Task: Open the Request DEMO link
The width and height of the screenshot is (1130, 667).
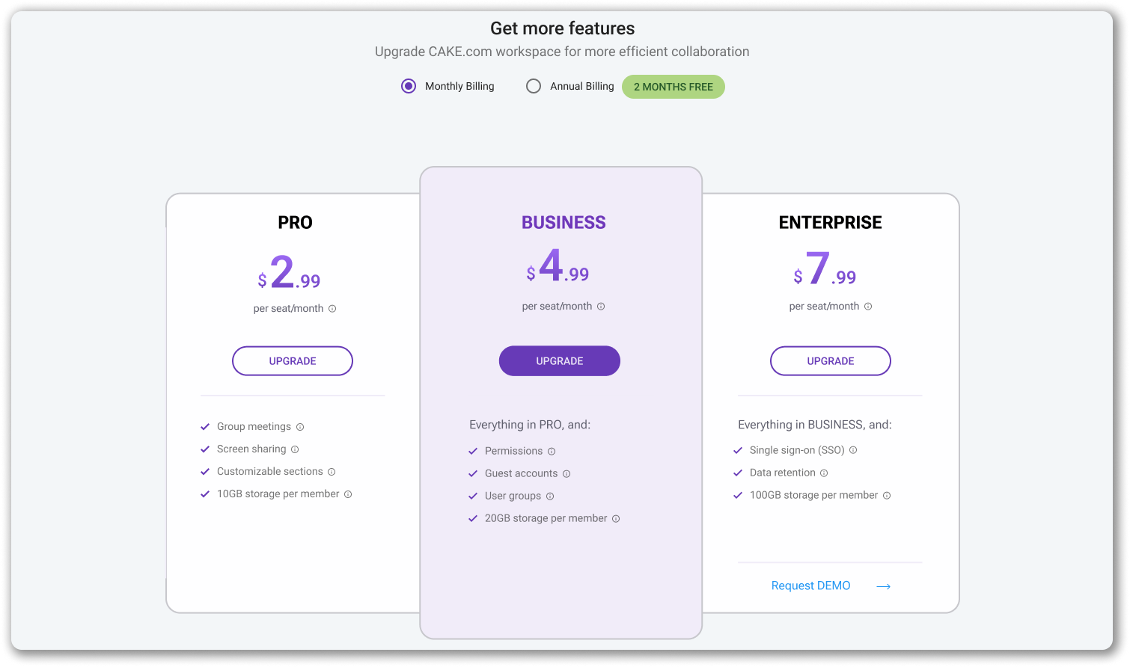Action: 810,585
